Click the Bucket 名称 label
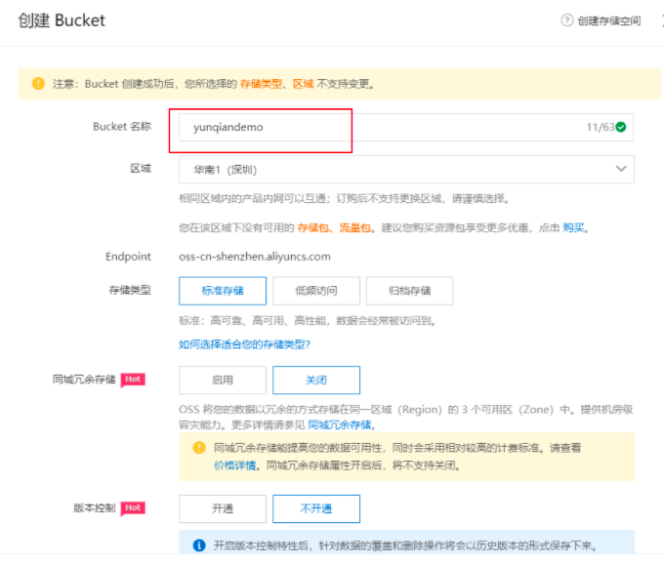 (x=122, y=126)
